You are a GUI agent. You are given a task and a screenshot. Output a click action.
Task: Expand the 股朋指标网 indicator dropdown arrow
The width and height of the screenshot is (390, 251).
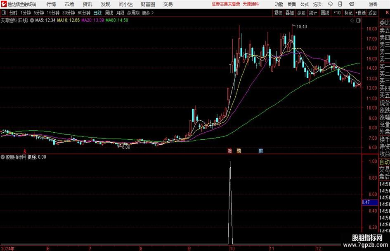(x=3, y=157)
